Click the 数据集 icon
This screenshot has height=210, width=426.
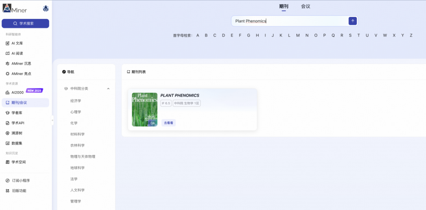click(x=7, y=143)
